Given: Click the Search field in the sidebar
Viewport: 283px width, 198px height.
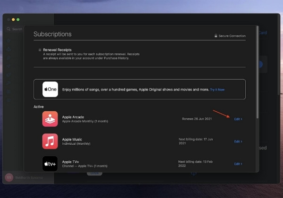Looking at the screenshot, I should [x=15, y=29].
